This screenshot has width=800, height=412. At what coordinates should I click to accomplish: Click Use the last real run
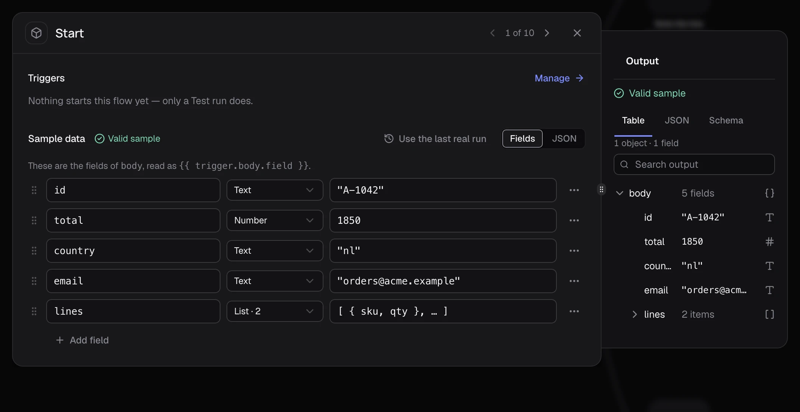tap(435, 139)
